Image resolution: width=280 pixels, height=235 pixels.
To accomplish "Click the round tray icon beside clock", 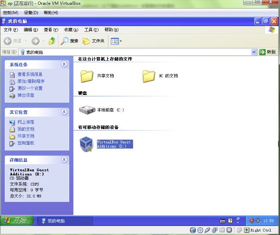I will click(x=258, y=220).
